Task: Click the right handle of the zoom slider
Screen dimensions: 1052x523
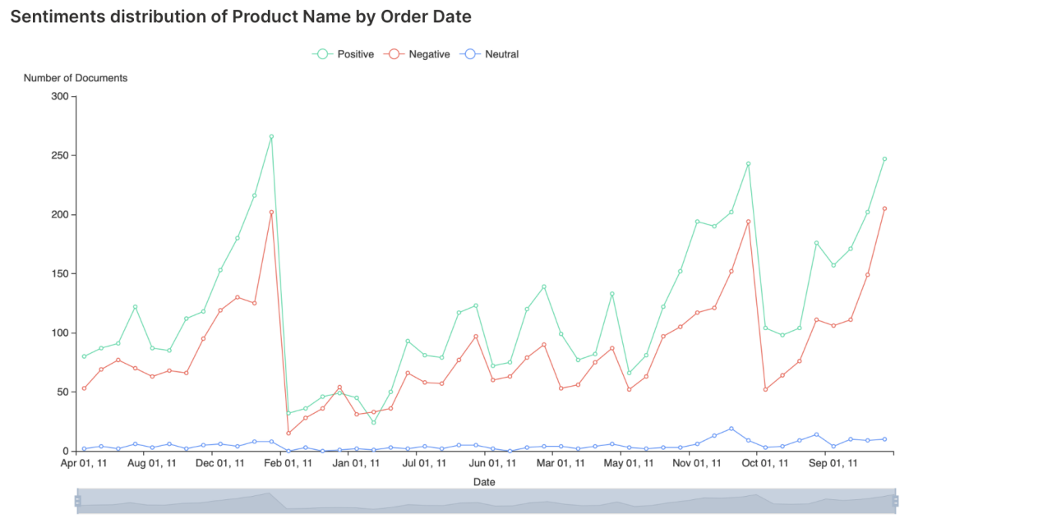Action: (897, 501)
